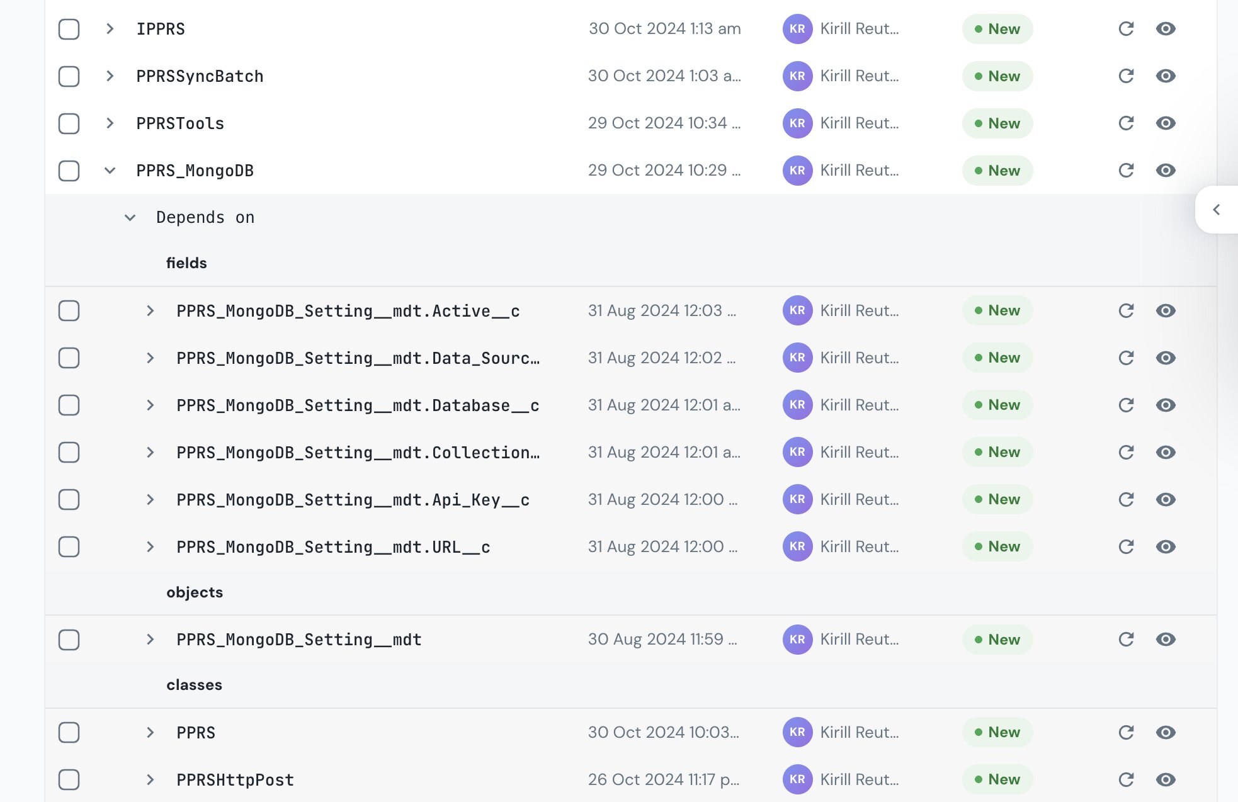View Api_Key__c field with the eye icon
Image resolution: width=1238 pixels, height=802 pixels.
(1166, 499)
